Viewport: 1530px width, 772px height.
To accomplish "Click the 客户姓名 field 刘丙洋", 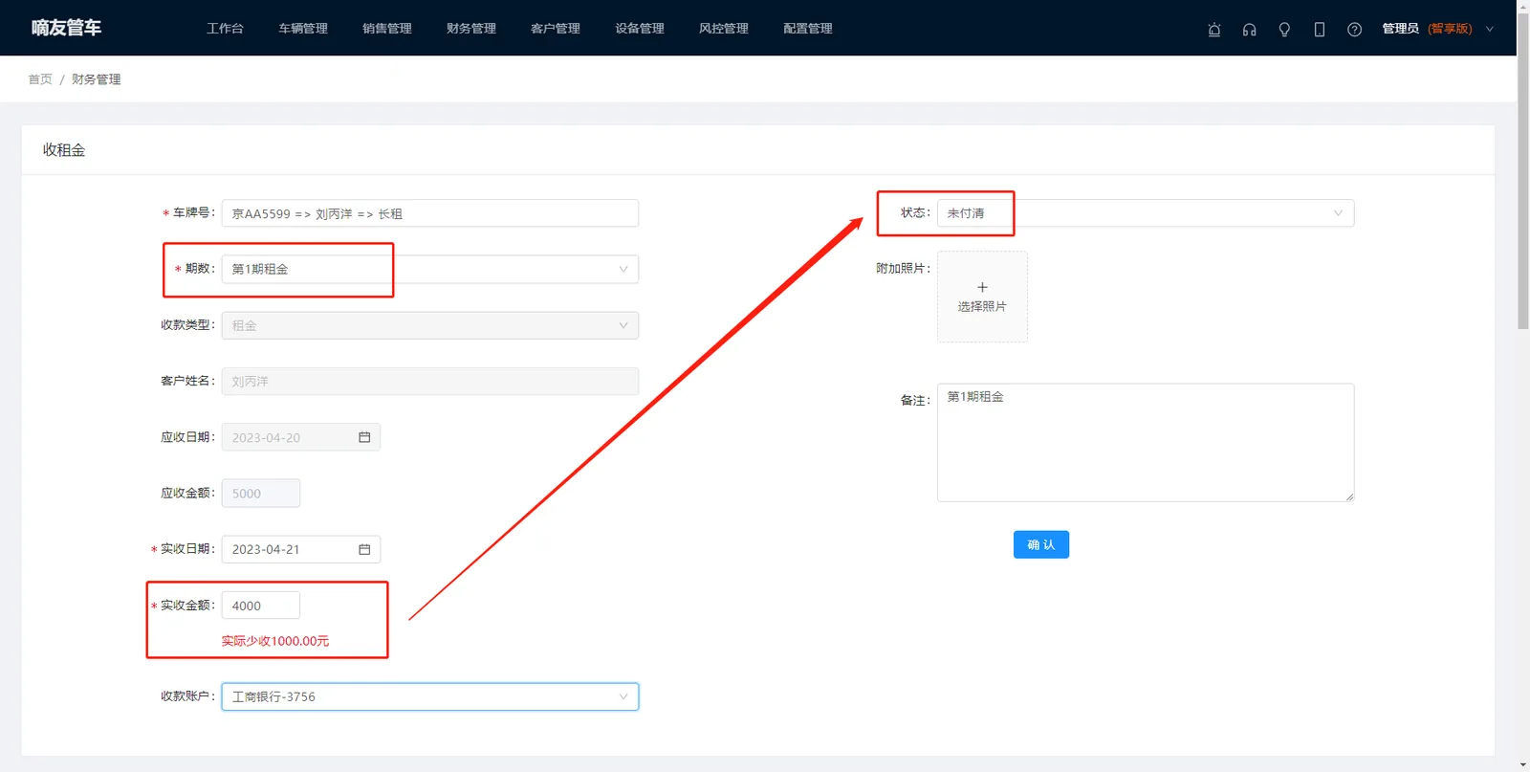I will [430, 381].
